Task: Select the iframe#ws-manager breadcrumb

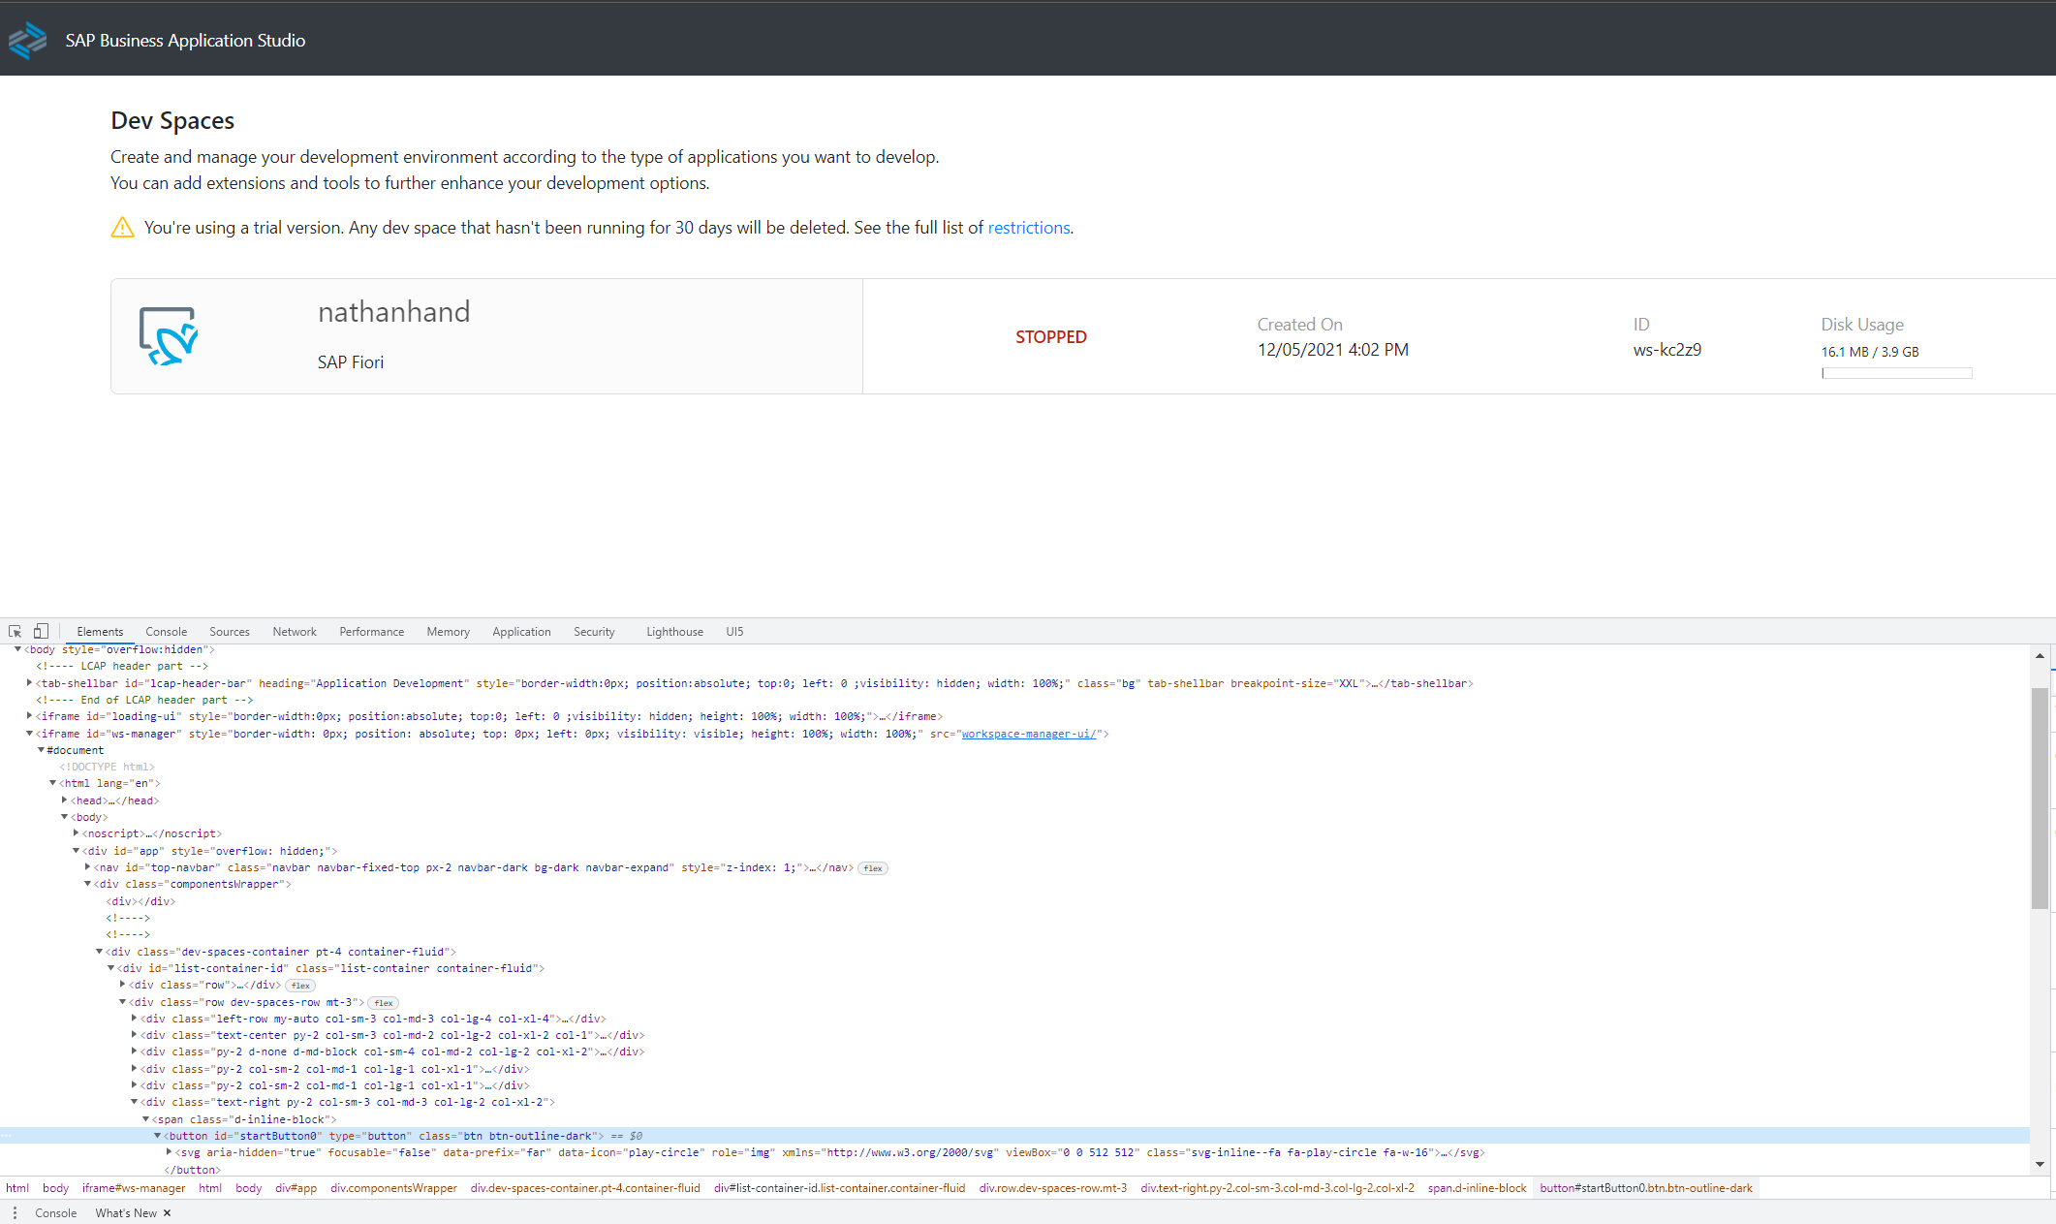Action: 134,1188
